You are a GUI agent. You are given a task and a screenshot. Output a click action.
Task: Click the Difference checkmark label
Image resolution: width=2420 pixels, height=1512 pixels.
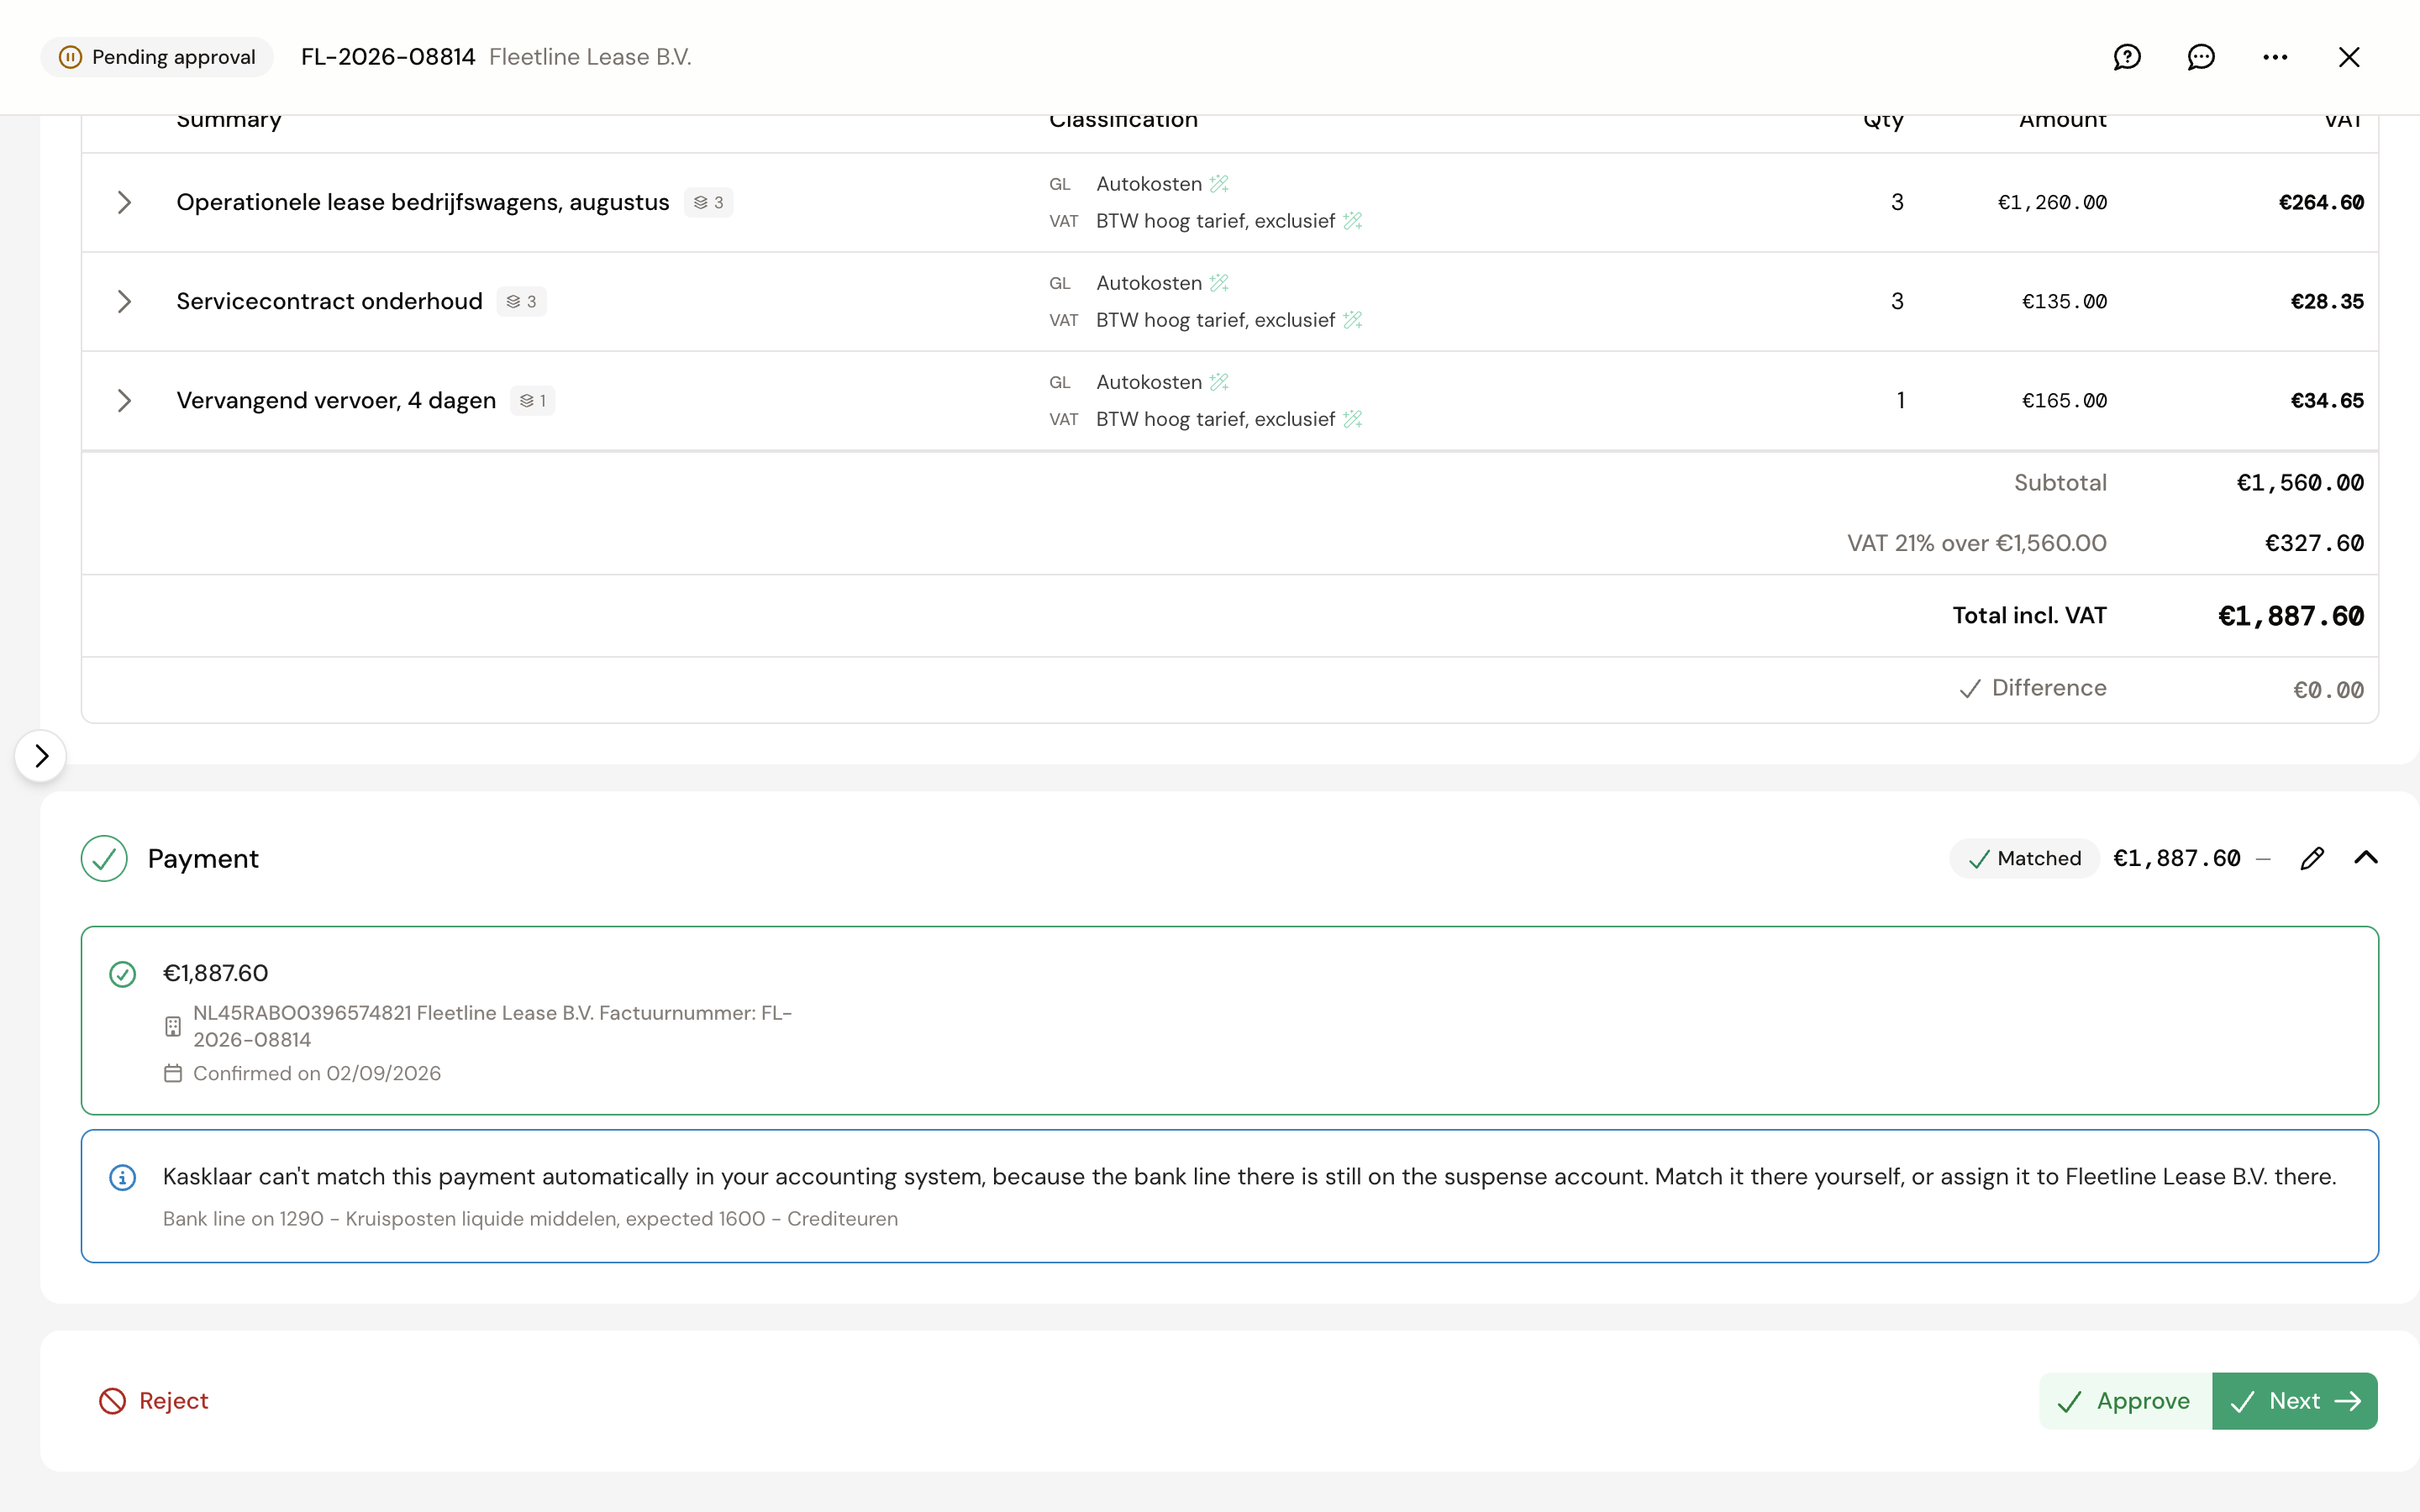click(2032, 688)
